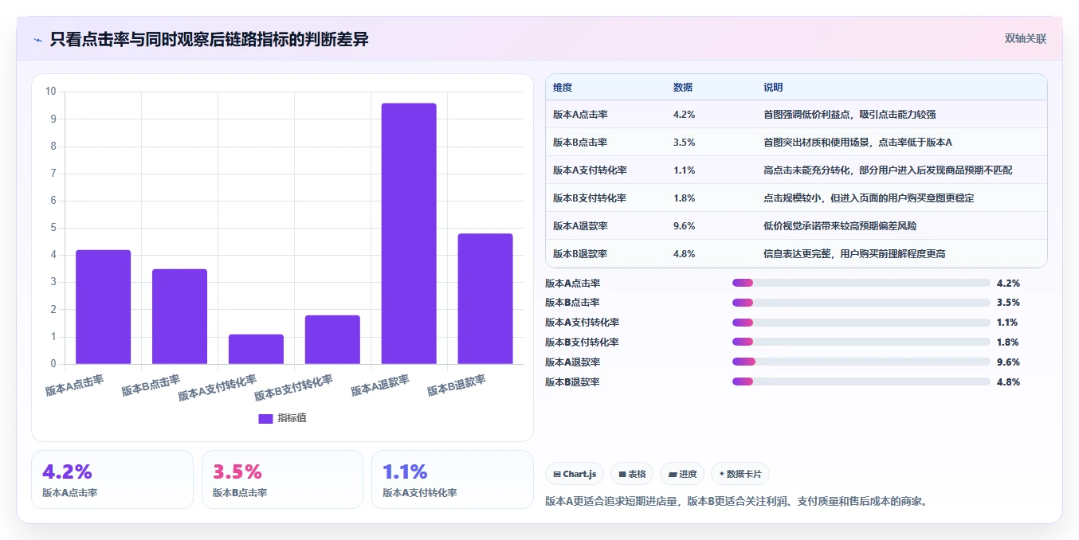The width and height of the screenshot is (1079, 540).
Task: Click the 1.1% 版本A支付转化率 data card
Action: (x=453, y=479)
